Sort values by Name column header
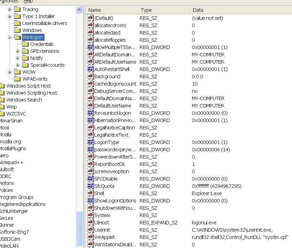The width and height of the screenshot is (292, 248). 111,10
